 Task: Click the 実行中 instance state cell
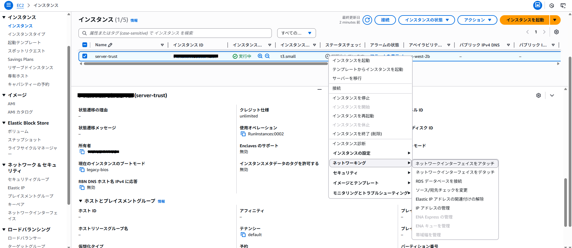tap(242, 56)
